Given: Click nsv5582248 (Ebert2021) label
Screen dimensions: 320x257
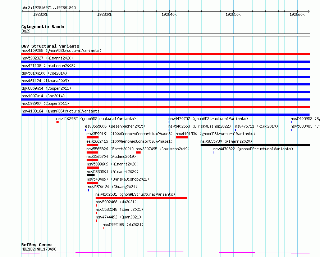Looking at the screenshot, I should tap(119, 209).
